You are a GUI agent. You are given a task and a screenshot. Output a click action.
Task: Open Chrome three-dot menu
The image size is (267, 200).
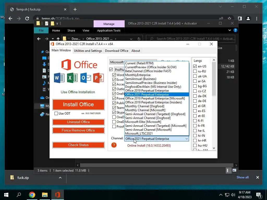click(x=257, y=18)
